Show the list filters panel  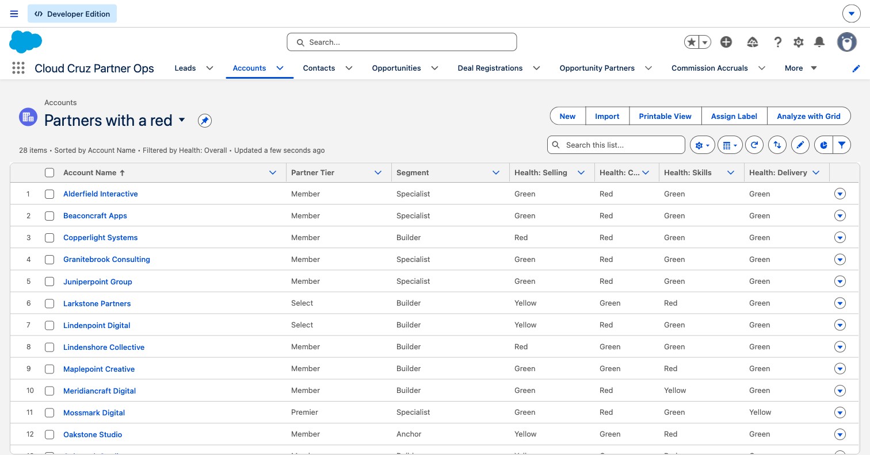click(842, 145)
